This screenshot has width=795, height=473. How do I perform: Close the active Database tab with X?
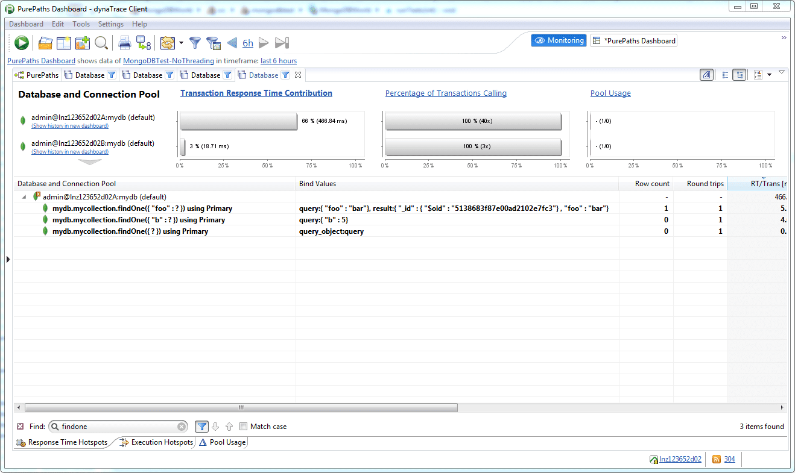298,75
